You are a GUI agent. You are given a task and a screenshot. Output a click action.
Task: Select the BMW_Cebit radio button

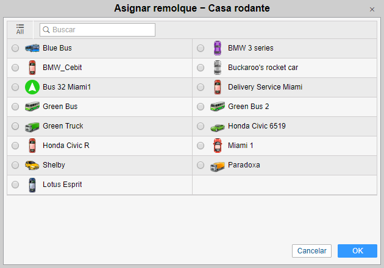pyautogui.click(x=15, y=68)
